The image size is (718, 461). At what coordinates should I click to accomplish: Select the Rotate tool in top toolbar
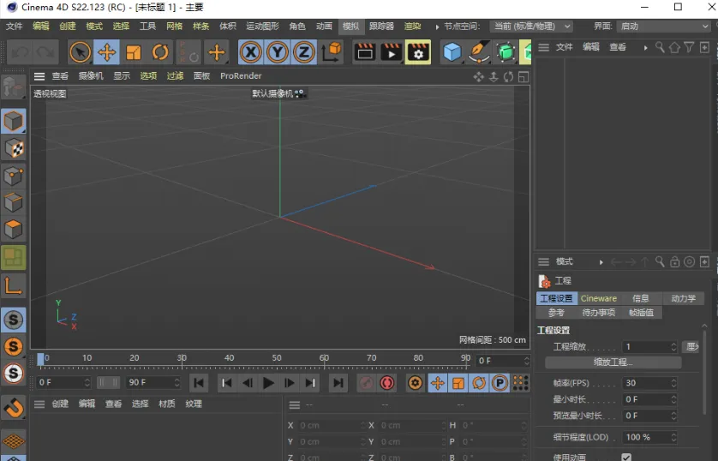(x=160, y=53)
